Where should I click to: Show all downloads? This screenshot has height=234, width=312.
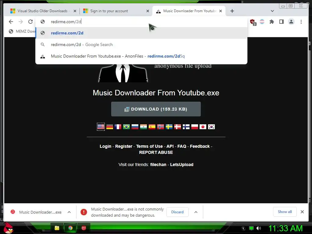[x=285, y=212]
